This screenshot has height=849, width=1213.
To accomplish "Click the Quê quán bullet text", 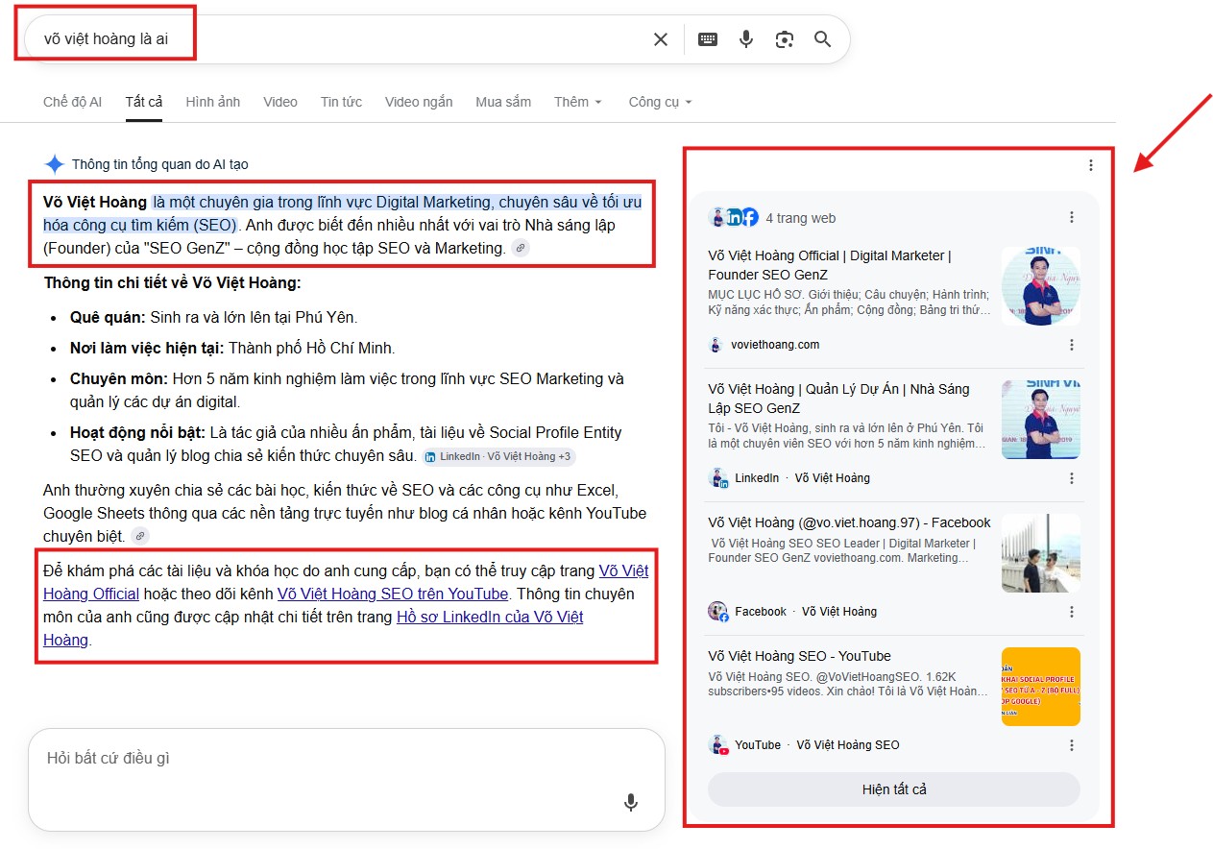I will 213,317.
